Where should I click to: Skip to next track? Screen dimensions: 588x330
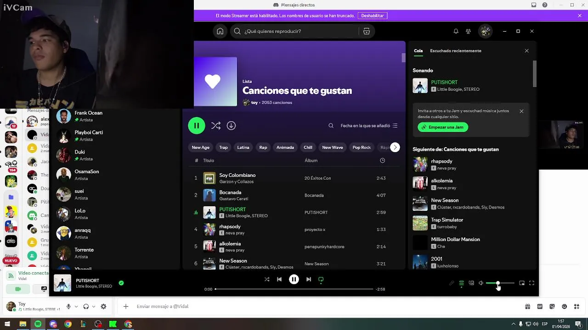pyautogui.click(x=309, y=279)
